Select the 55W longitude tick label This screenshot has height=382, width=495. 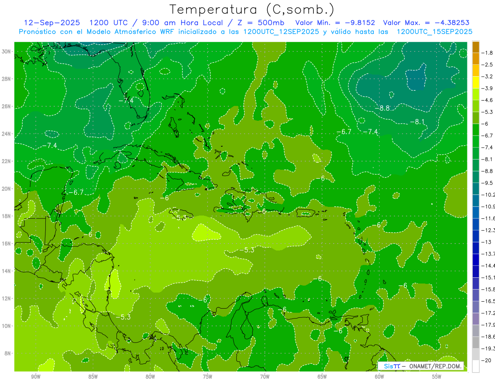tap(436, 377)
